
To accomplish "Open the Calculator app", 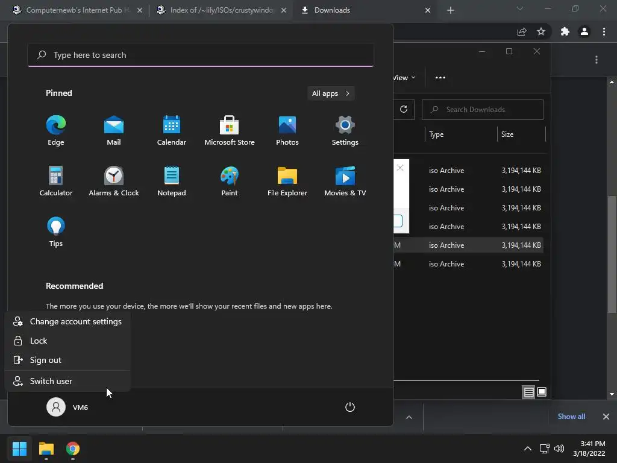I will pos(56,181).
